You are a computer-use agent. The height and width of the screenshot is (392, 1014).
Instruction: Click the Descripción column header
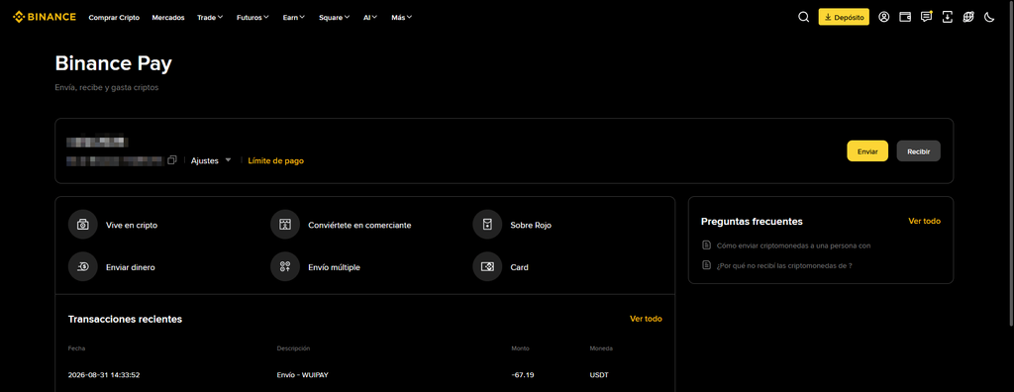[x=293, y=348]
